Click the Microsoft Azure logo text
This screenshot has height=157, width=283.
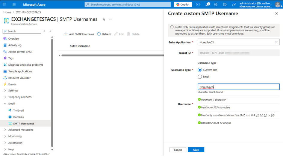[x=34, y=4]
